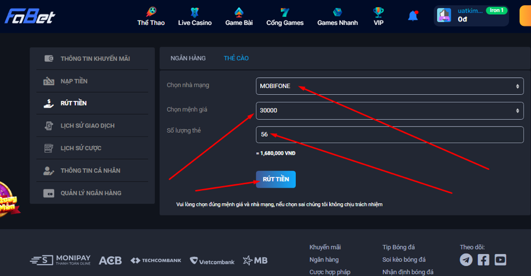The image size is (531, 276).
Task: Open Lịch Sử Giao Dịch in sidebar
Action: click(x=87, y=126)
